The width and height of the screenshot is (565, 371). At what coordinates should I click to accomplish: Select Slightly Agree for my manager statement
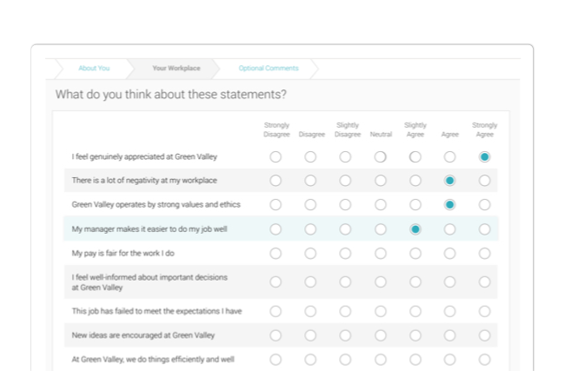pyautogui.click(x=415, y=229)
